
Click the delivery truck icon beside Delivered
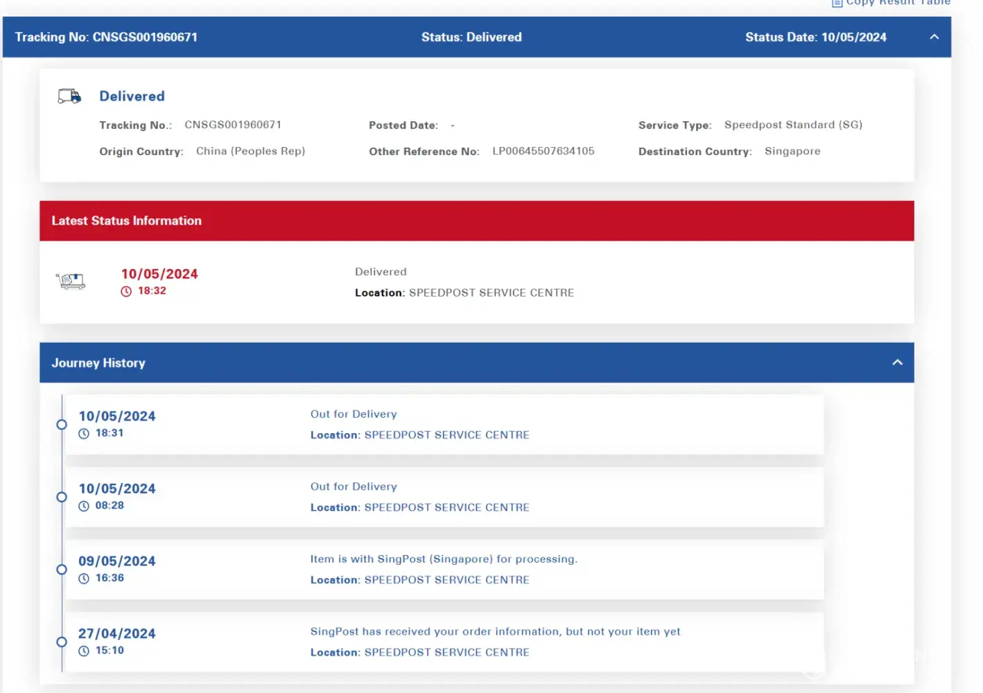pos(69,96)
